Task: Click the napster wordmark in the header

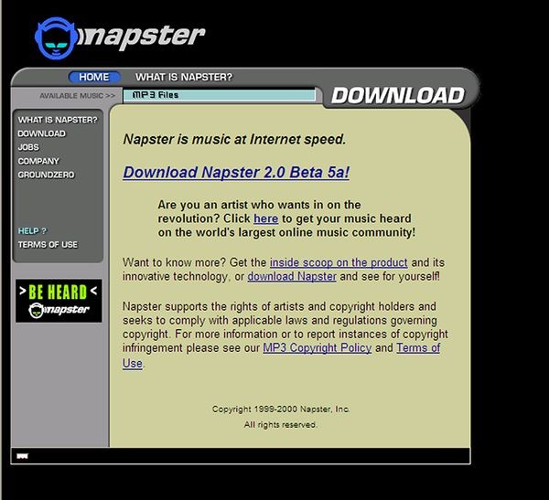Action: (x=142, y=37)
